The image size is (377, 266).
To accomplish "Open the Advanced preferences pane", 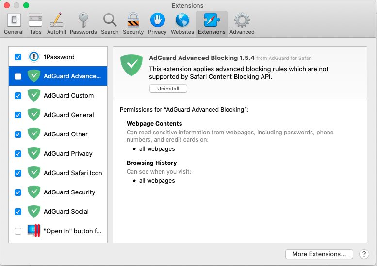I will click(x=242, y=24).
